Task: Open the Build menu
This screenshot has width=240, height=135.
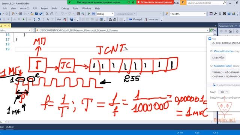Action: [55, 8]
